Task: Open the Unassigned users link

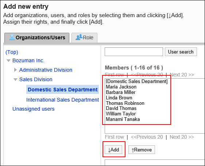Action: (x=33, y=109)
